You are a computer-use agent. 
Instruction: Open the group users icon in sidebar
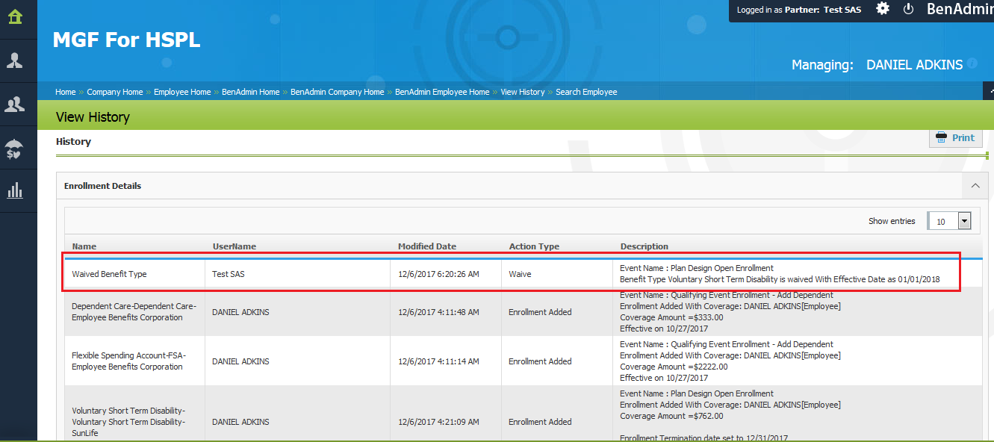(x=15, y=105)
